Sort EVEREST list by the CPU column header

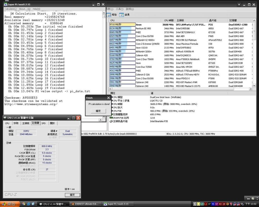pyautogui.click(x=135, y=20)
